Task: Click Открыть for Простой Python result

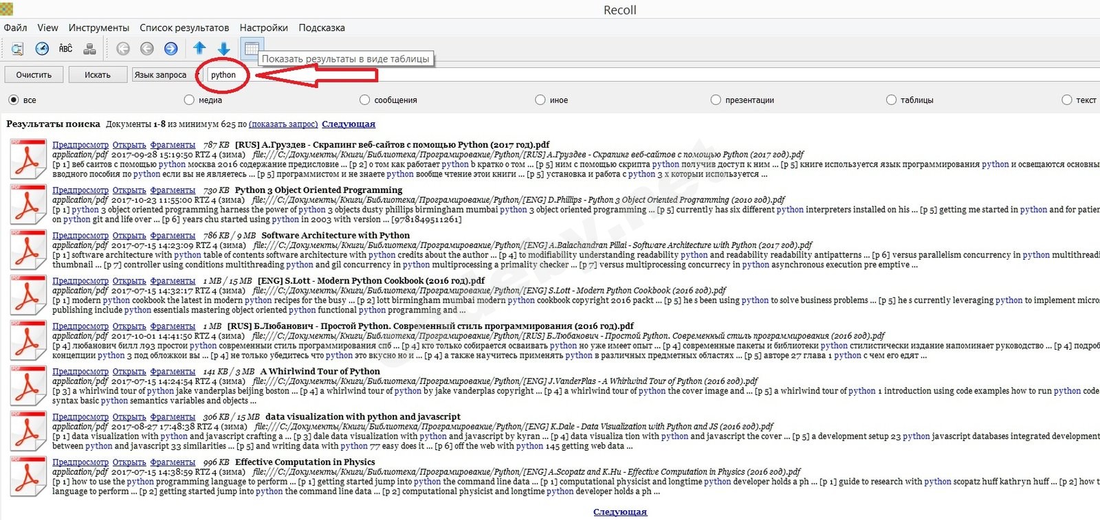Action: click(129, 326)
